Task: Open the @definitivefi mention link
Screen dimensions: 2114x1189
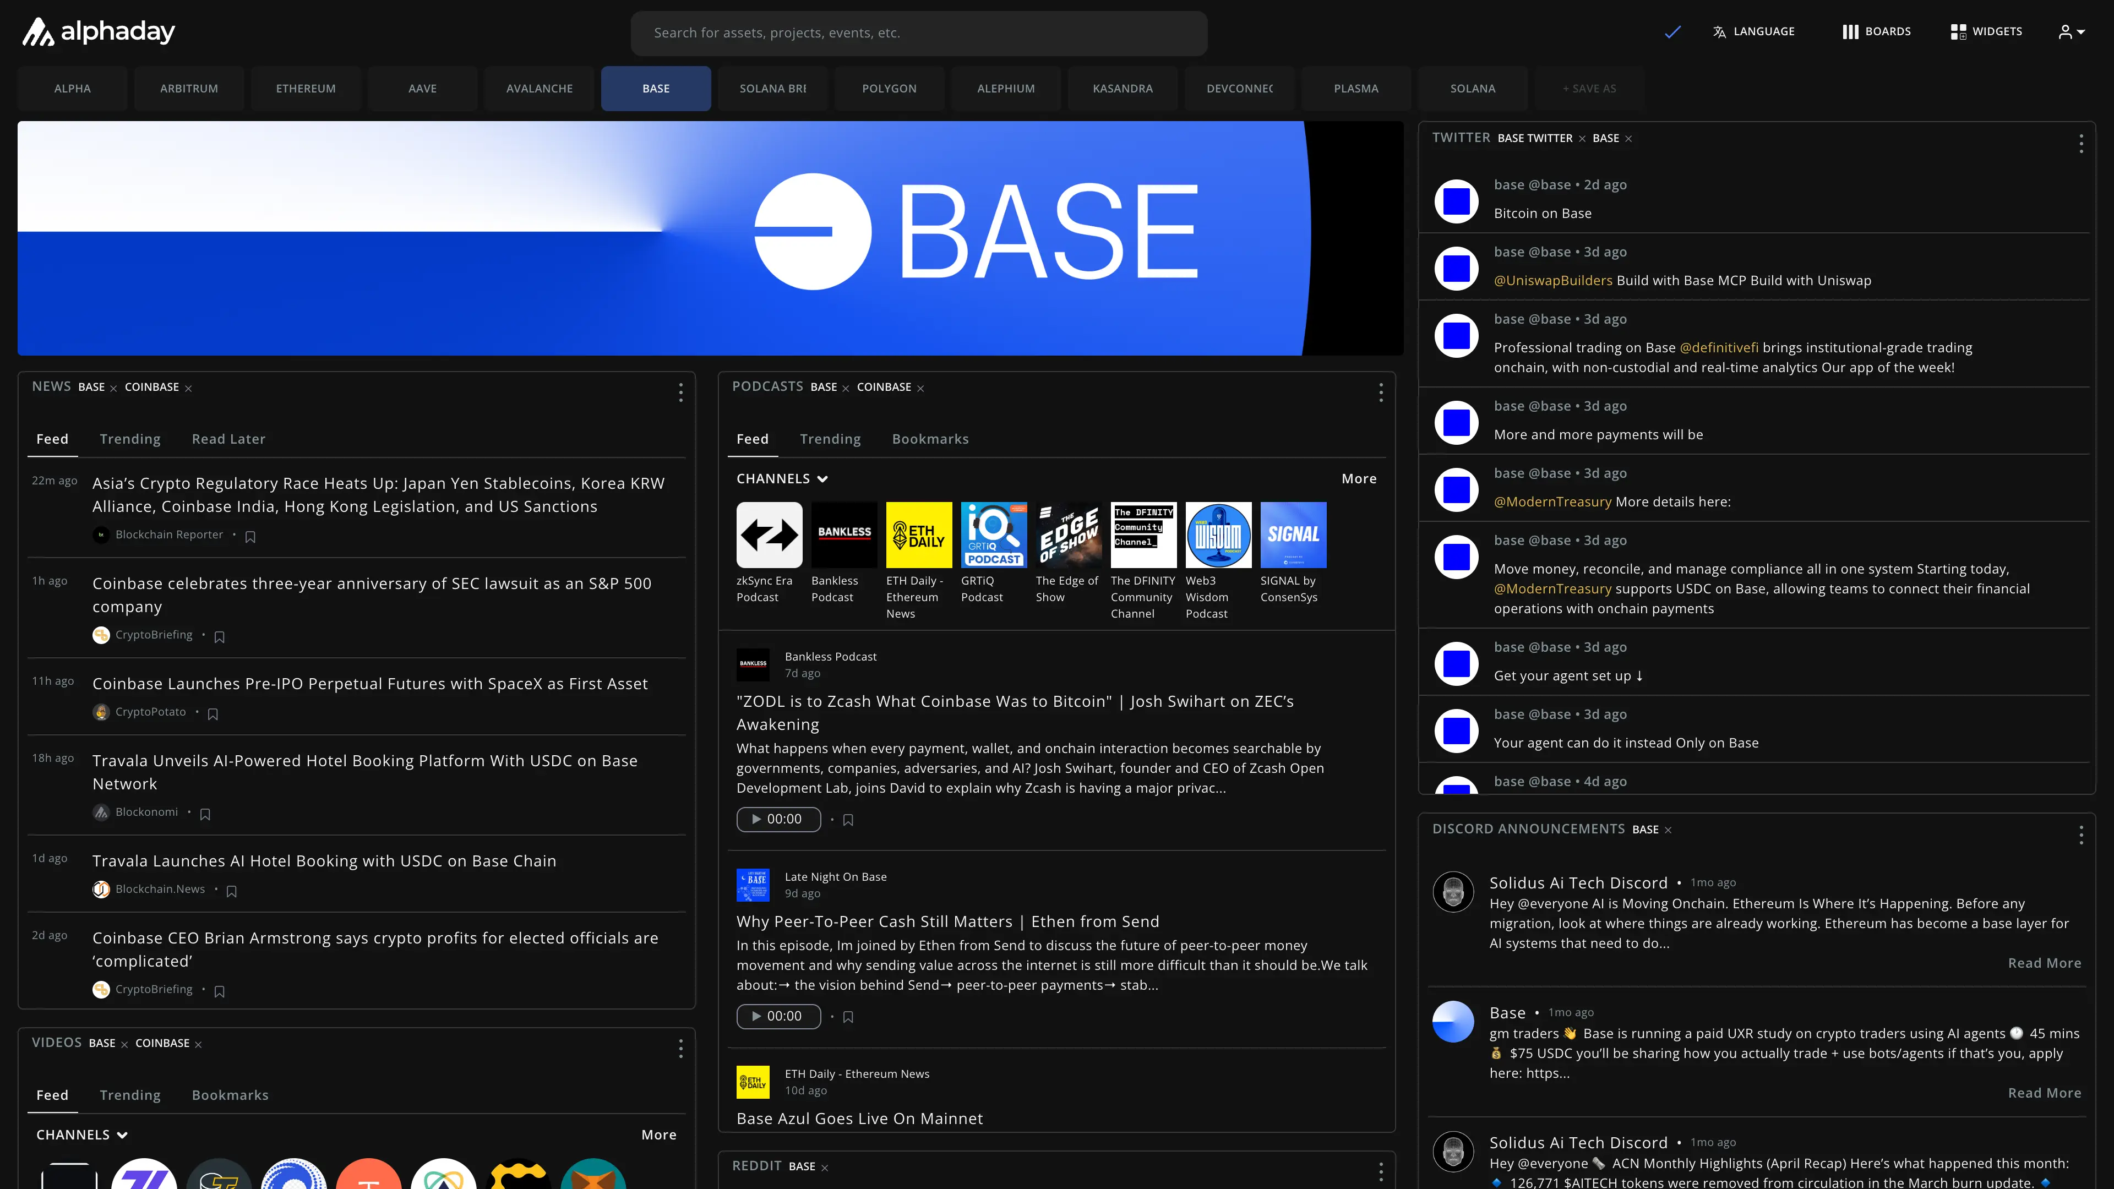Action: 1718,348
